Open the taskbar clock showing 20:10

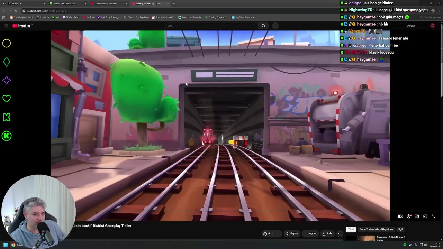pyautogui.click(x=435, y=245)
